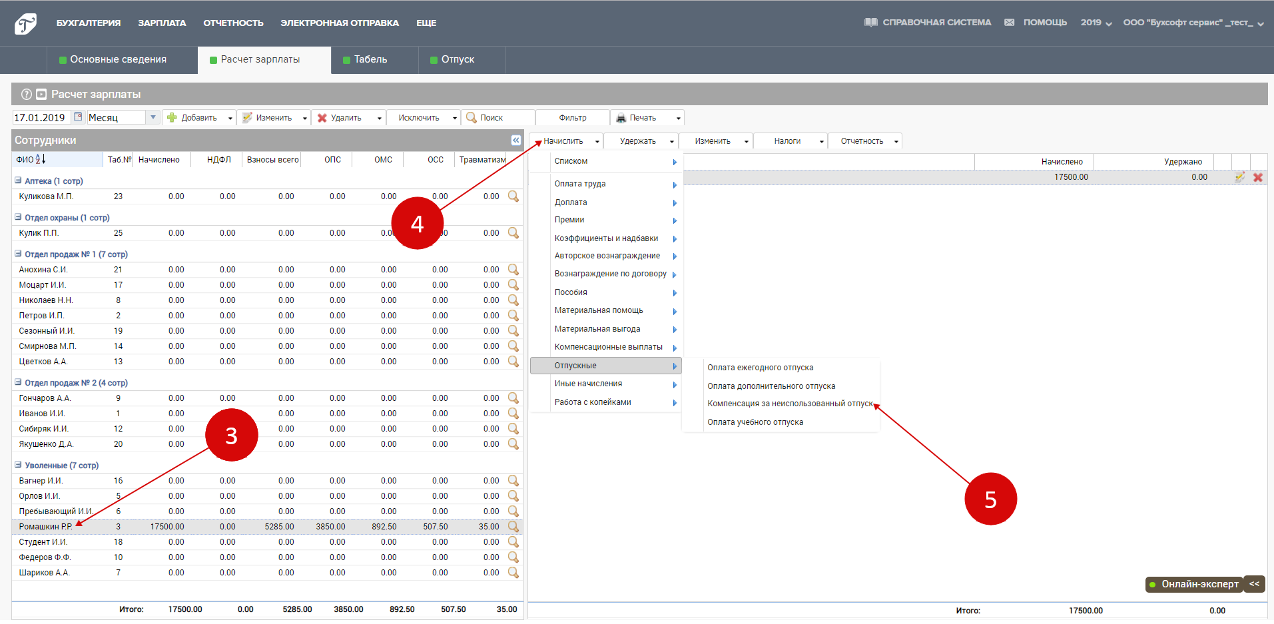Viewport: 1274px width, 624px height.
Task: Open the Онлайн-эксперт chat button
Action: (1193, 584)
